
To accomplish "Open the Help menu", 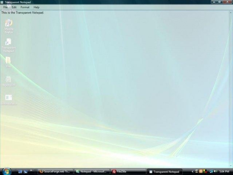I will (36, 7).
